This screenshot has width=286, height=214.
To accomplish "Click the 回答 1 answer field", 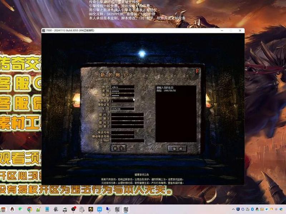I will (x=128, y=119).
